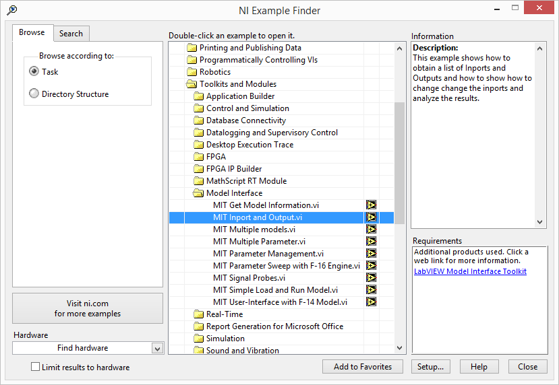Click the open Model Interface folder icon
559x385 pixels.
(198, 193)
